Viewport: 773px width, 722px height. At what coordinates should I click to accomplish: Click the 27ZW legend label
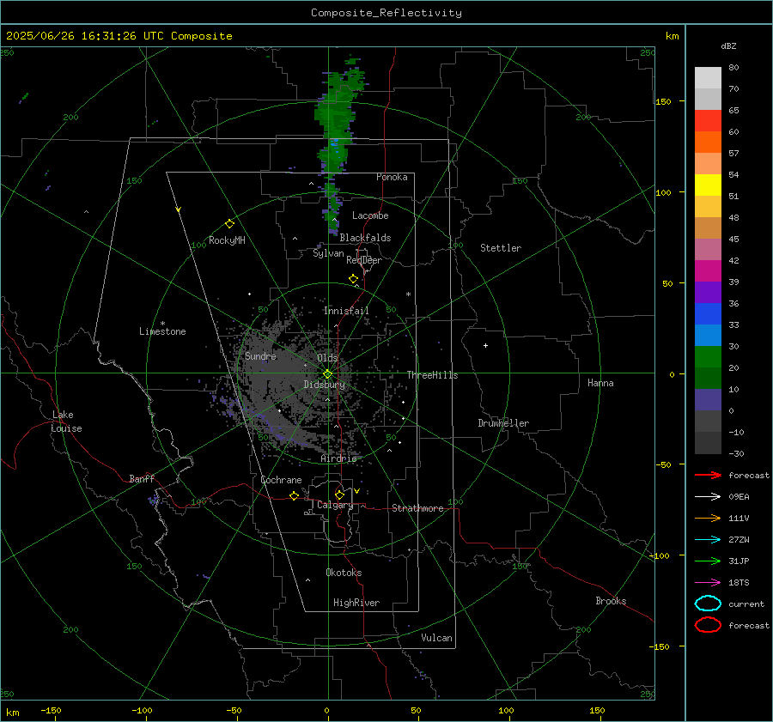point(739,540)
